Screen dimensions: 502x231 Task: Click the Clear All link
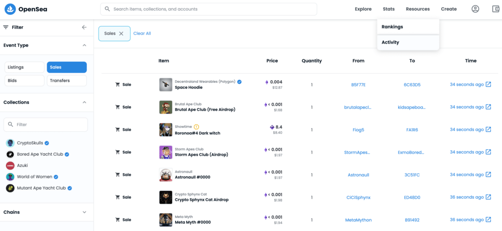tap(142, 33)
